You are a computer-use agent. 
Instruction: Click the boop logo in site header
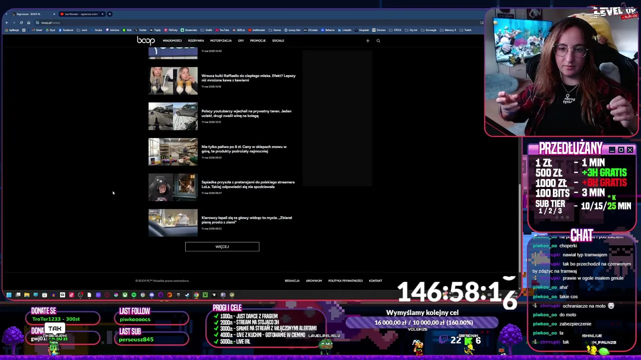[x=146, y=40]
